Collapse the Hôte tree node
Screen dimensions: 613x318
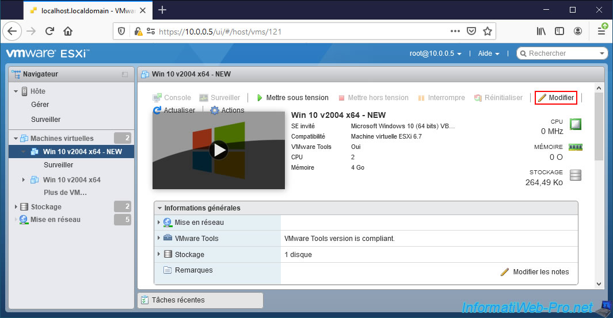pos(16,91)
